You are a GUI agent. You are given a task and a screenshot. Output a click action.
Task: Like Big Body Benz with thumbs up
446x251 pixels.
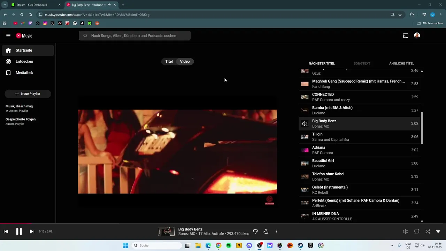(x=266, y=231)
